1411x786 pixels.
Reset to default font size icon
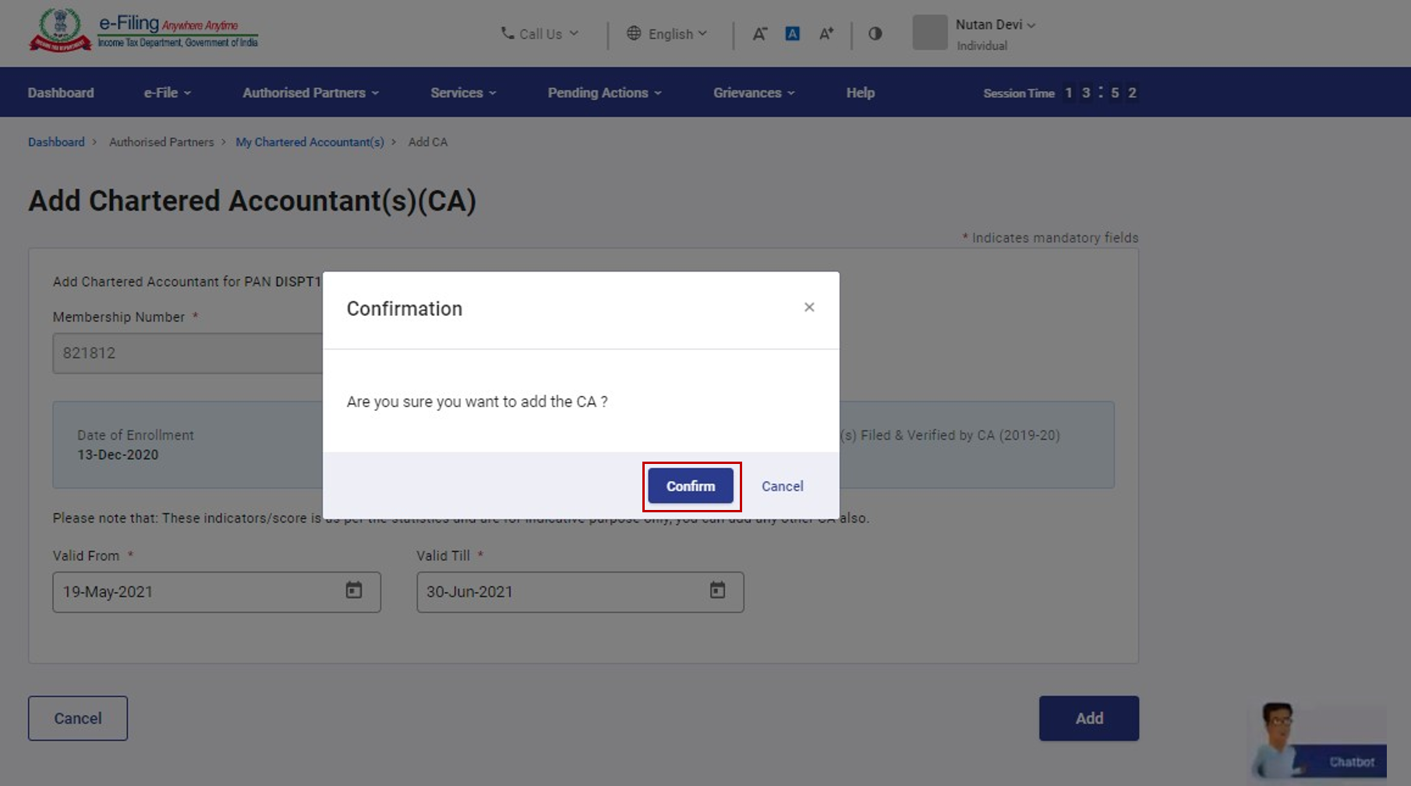pyautogui.click(x=792, y=34)
